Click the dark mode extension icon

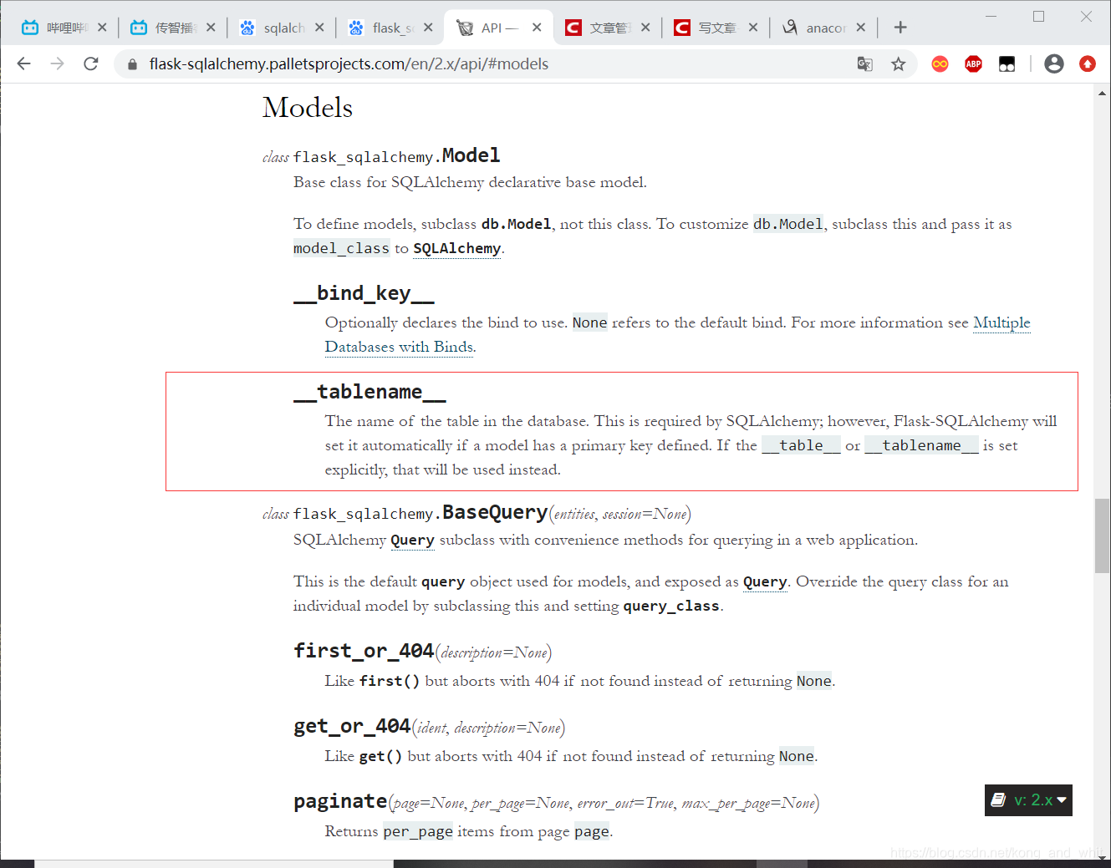pos(1007,63)
